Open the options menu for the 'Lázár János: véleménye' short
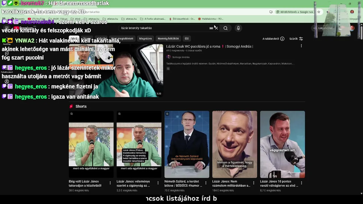363x204 pixels. pyautogui.click(x=158, y=183)
